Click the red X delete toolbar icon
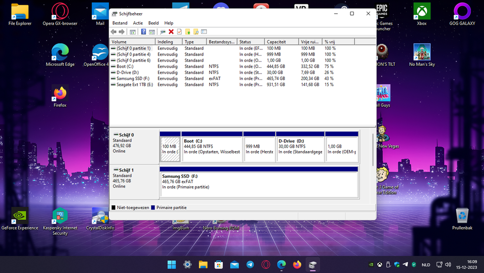Screen dimensions: 484x273 (x=171, y=32)
